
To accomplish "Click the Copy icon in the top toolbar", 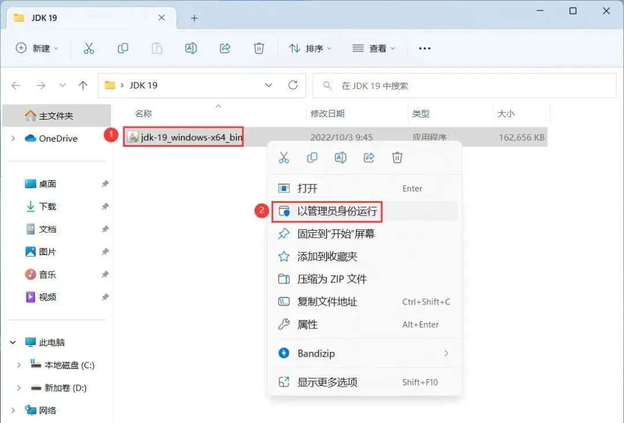I will click(x=123, y=49).
